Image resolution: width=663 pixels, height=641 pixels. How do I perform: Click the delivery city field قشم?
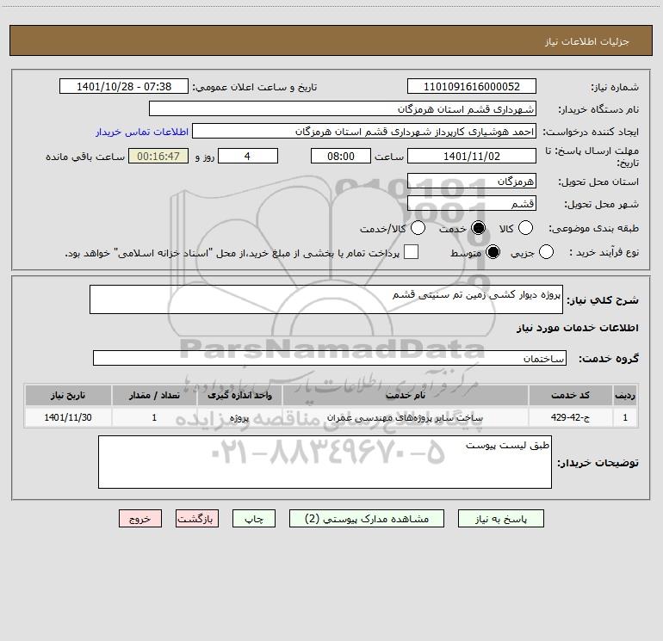pos(472,203)
